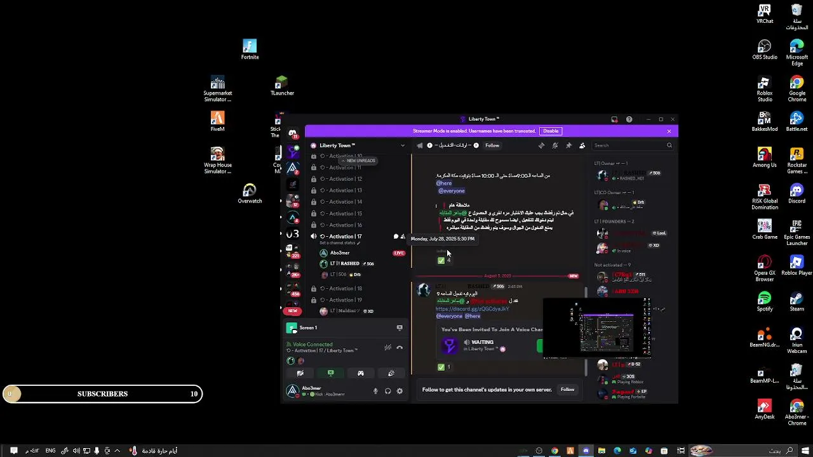This screenshot has width=813, height=457.
Task: Stop screen sharing button in voice panel
Action: click(x=330, y=373)
